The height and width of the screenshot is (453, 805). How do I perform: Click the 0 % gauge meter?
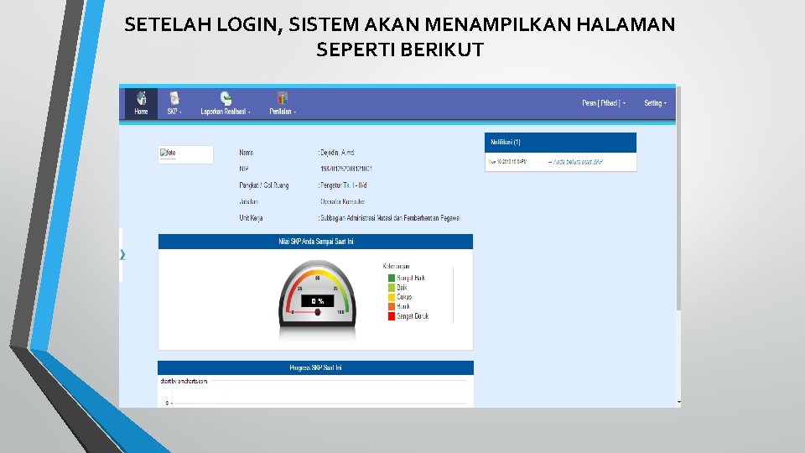coord(317,293)
